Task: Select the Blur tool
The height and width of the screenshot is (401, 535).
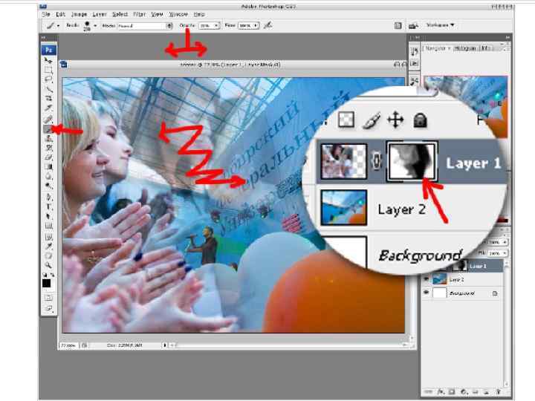Action: click(48, 176)
